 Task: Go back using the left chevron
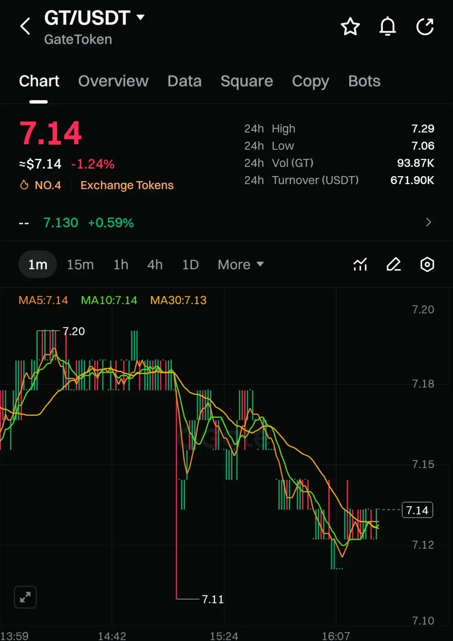coord(25,26)
